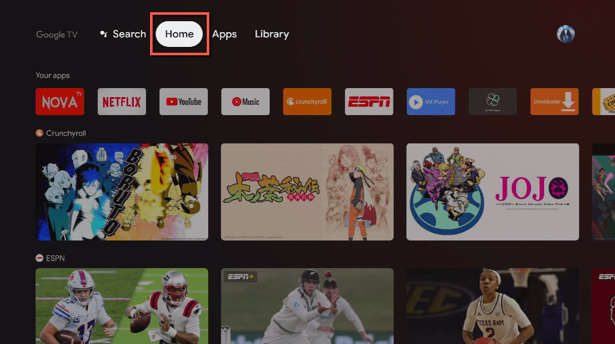The image size is (615, 344).
Task: Open the Naruto Konoha Hiden thumbnail
Action: (x=307, y=192)
